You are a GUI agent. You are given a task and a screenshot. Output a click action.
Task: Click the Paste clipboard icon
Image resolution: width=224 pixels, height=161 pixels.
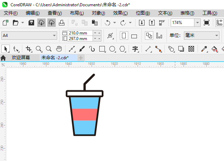[94, 23]
